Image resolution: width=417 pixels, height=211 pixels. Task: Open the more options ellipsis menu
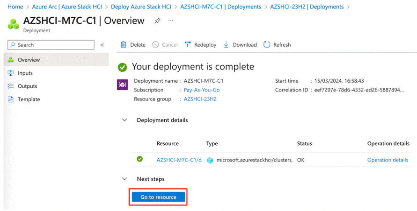pyautogui.click(x=170, y=21)
